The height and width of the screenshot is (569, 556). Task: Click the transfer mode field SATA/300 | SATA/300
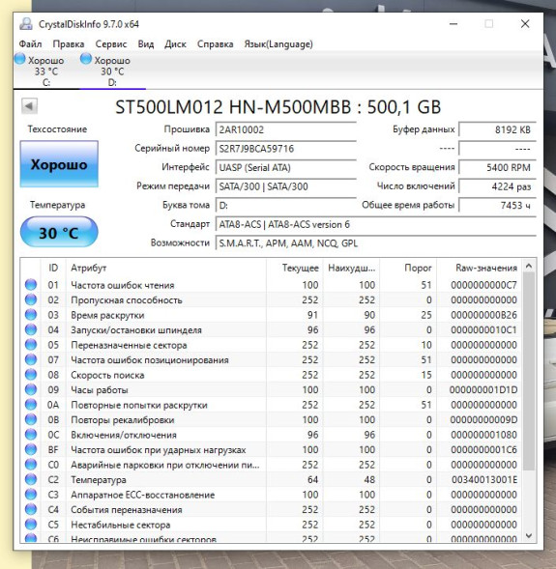(285, 186)
